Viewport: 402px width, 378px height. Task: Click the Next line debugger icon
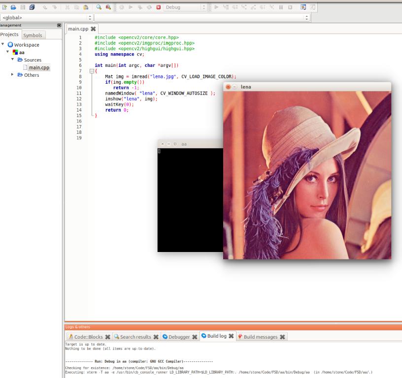pyautogui.click(x=235, y=7)
